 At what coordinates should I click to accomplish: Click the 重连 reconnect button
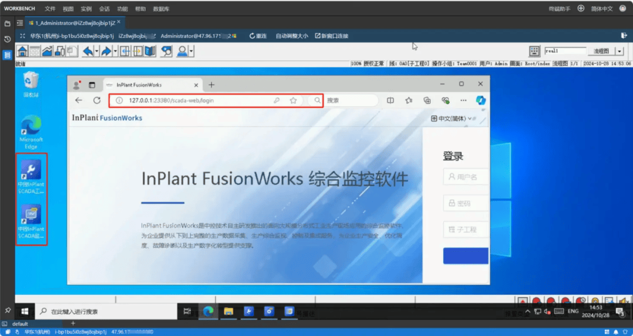tap(258, 36)
